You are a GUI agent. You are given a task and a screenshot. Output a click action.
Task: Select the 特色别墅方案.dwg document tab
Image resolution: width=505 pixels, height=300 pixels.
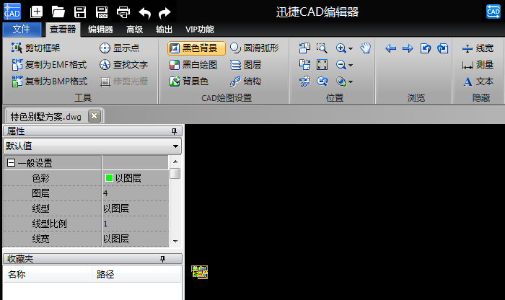point(46,117)
